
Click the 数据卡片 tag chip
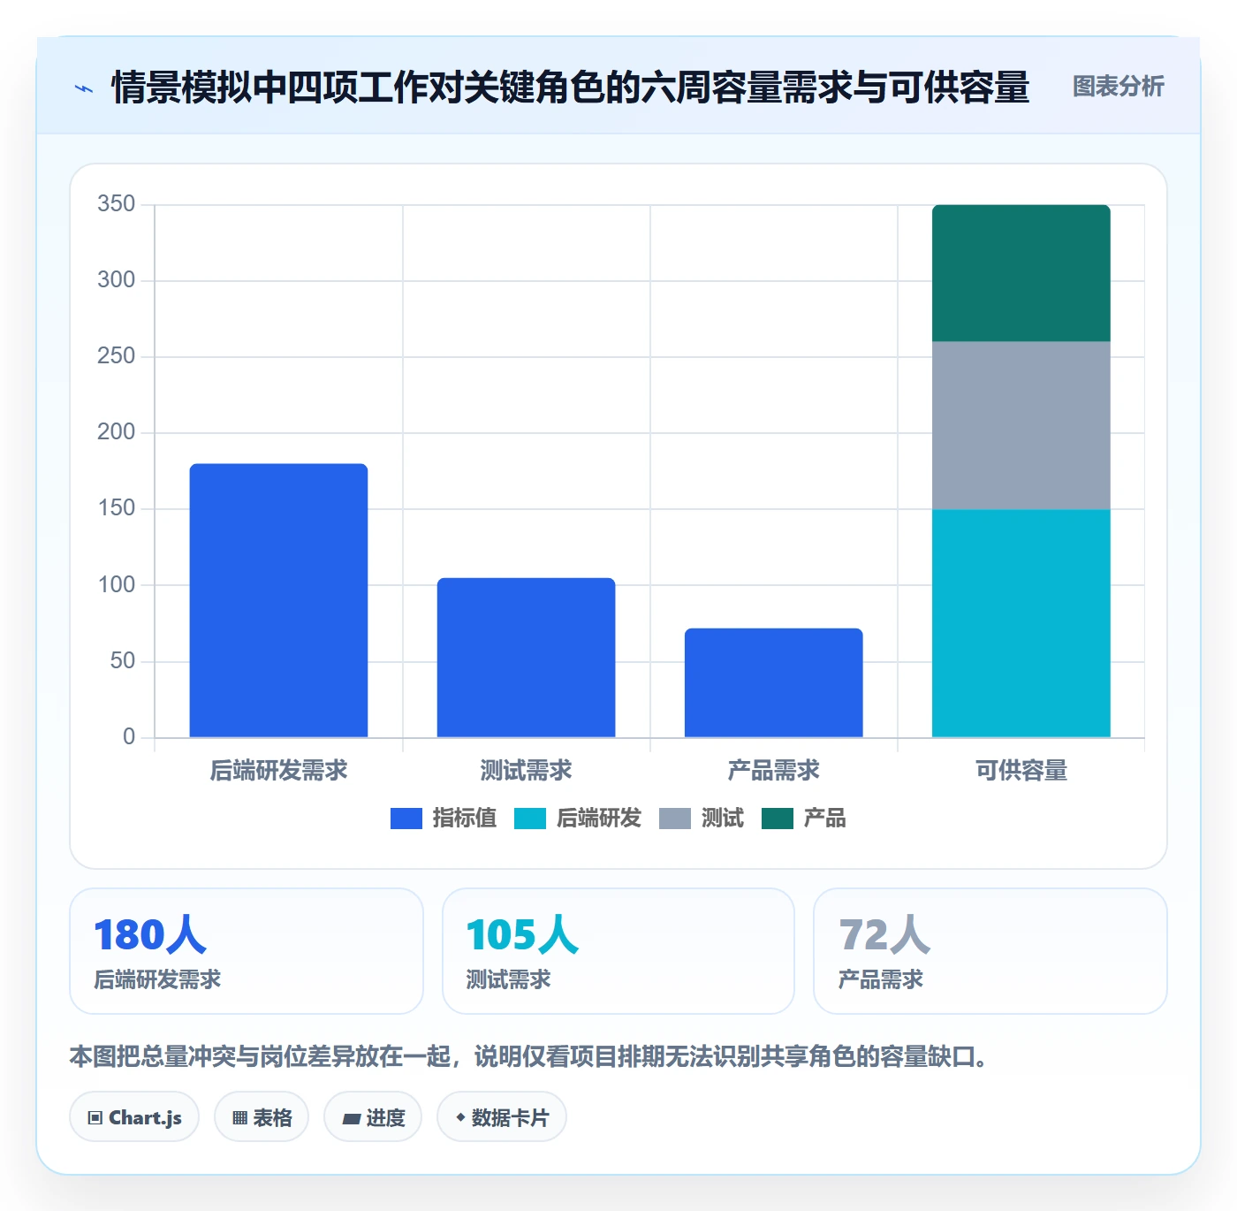(x=502, y=1117)
